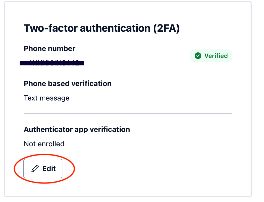
Task: Click the Two-factor authentication (2FA) title
Action: pos(102,28)
